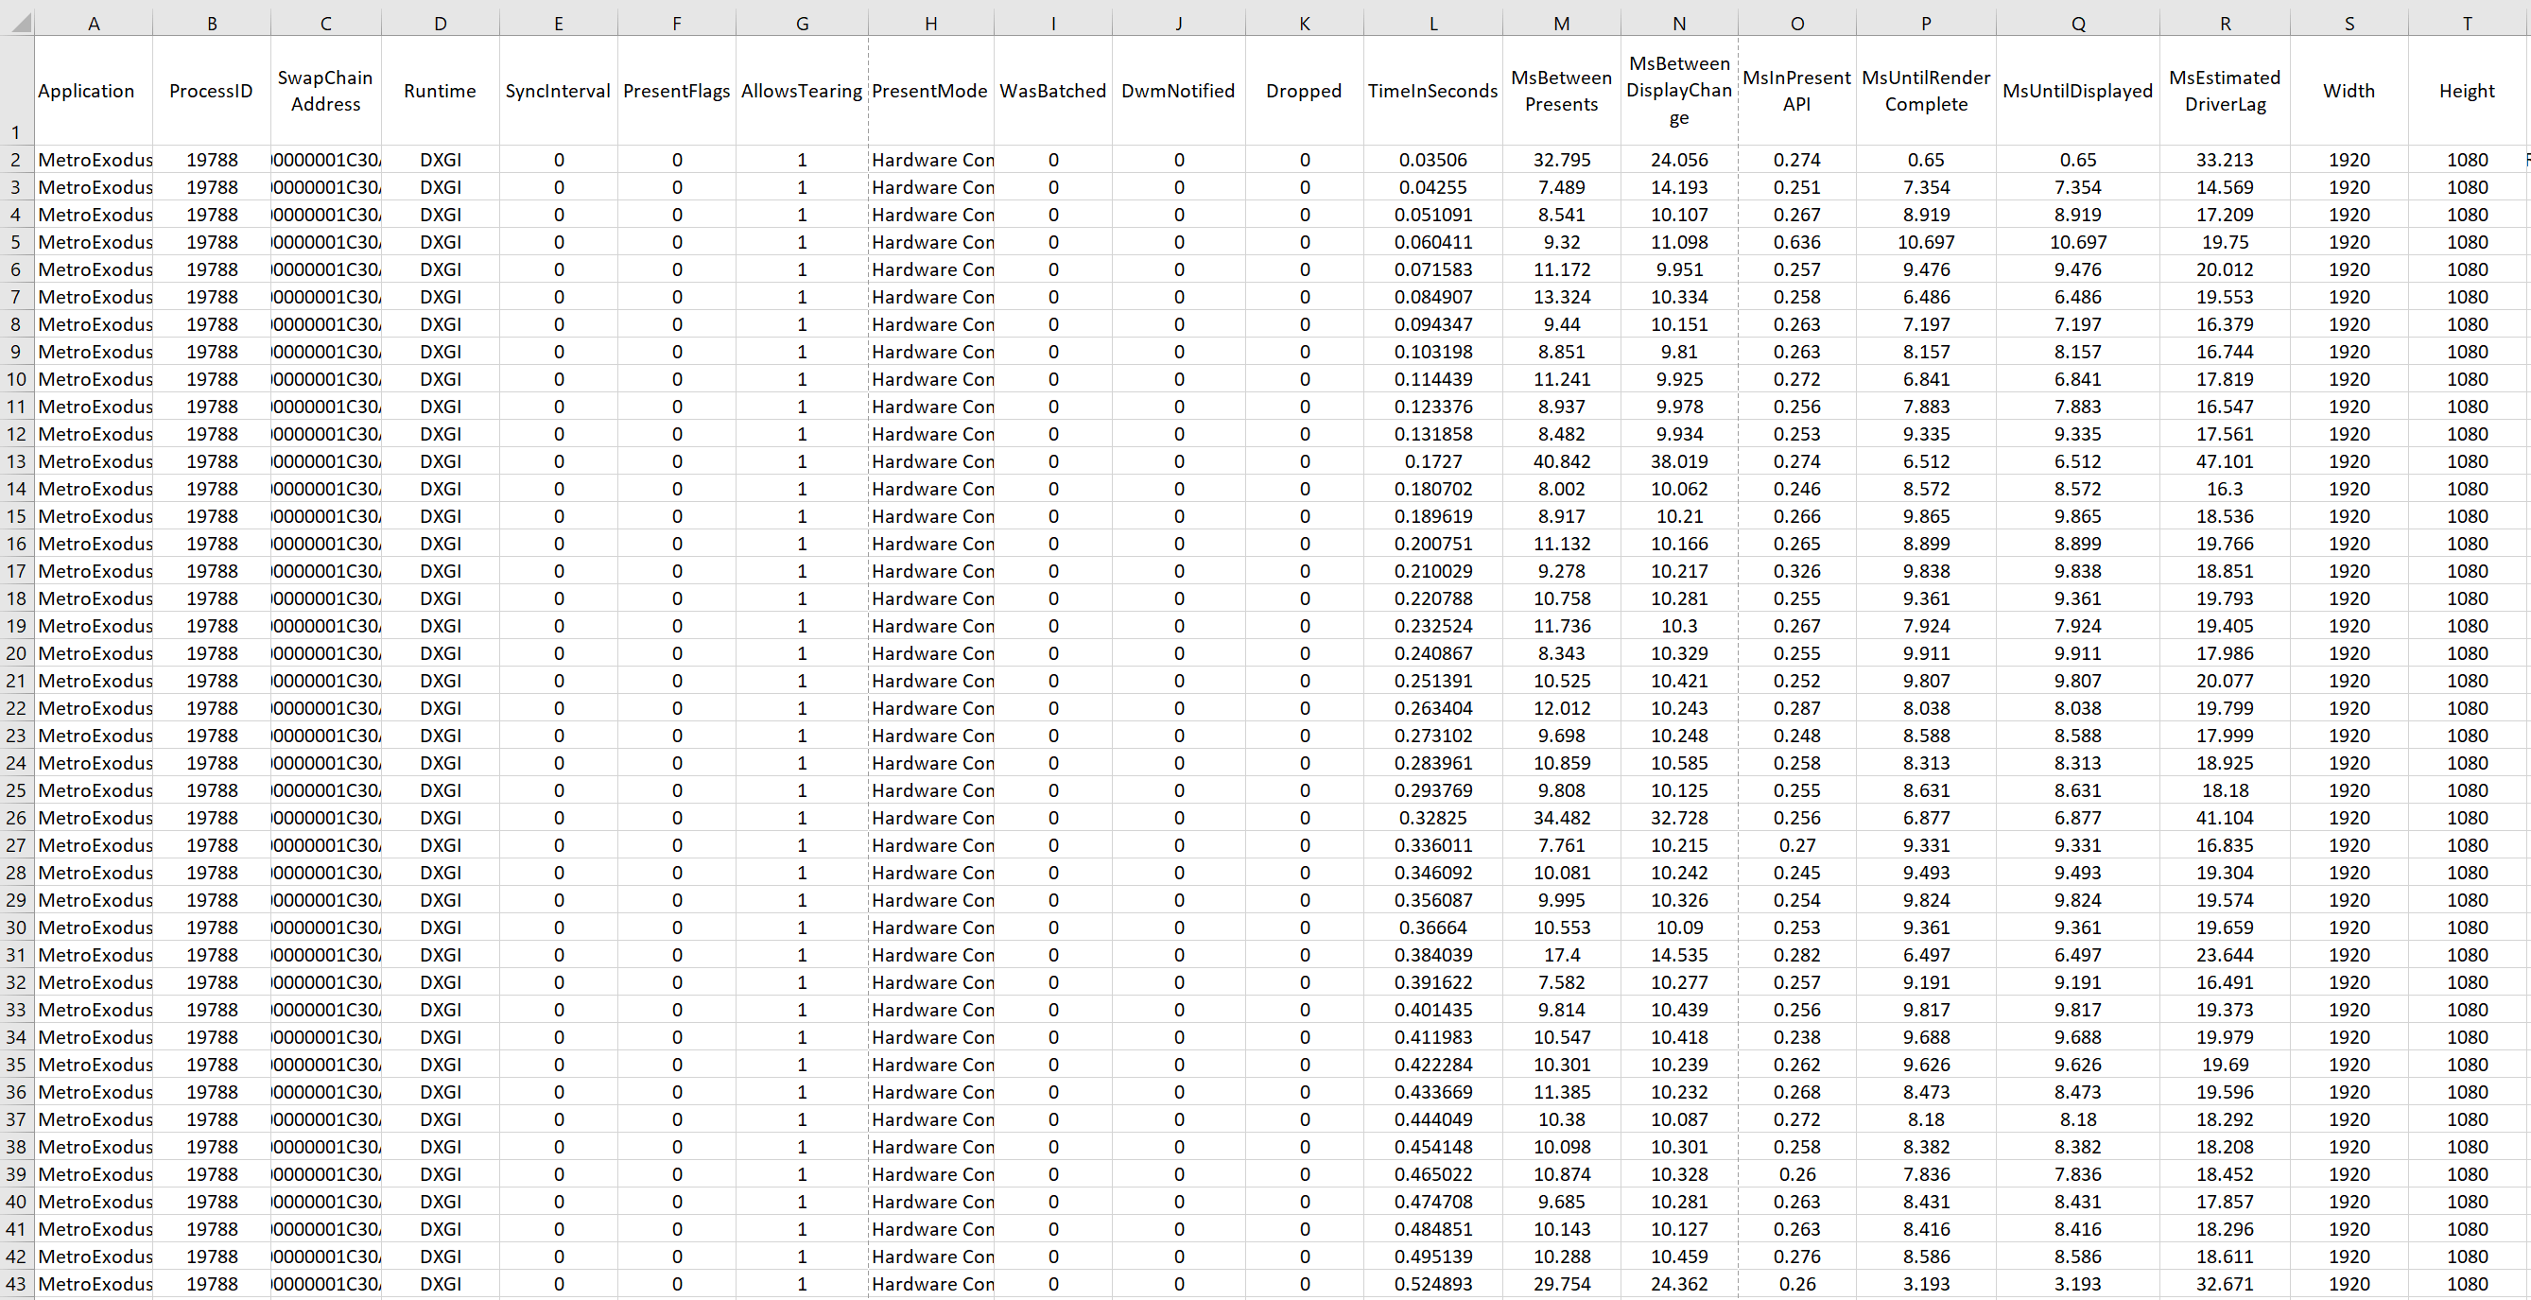Select cell with value 40.842
The width and height of the screenshot is (2531, 1300).
[1561, 460]
